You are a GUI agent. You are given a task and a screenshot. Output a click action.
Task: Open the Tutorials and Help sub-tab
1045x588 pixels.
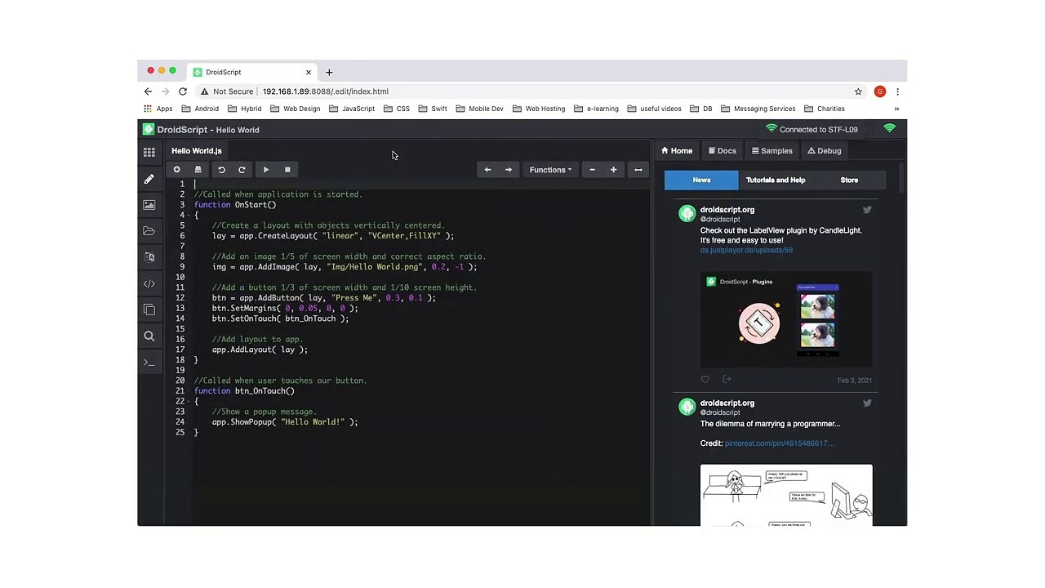[776, 180]
